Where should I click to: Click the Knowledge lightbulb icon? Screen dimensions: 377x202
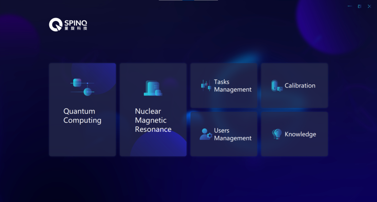pos(277,134)
